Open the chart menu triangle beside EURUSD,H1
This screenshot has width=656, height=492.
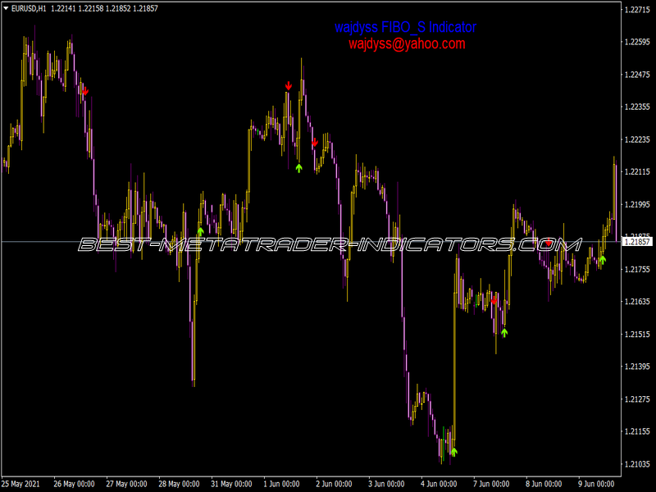[6, 8]
